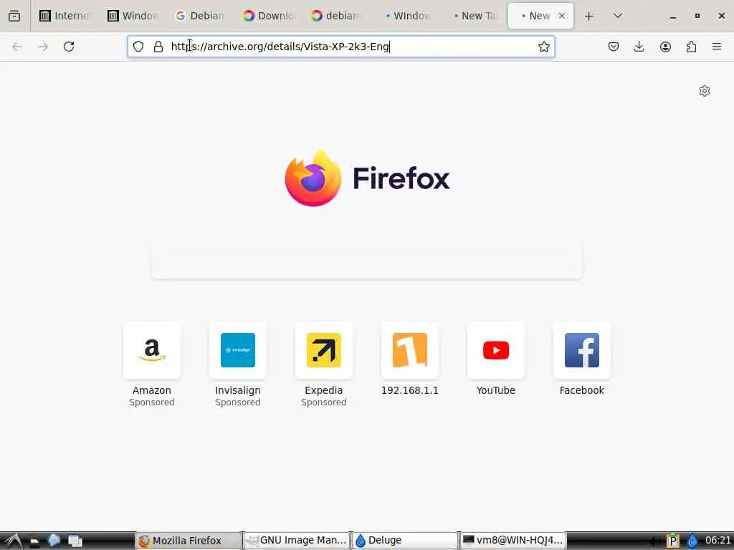Go forward one page
The image size is (734, 550).
tap(43, 47)
